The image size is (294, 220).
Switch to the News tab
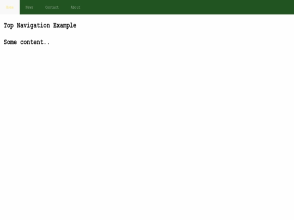[29, 7]
